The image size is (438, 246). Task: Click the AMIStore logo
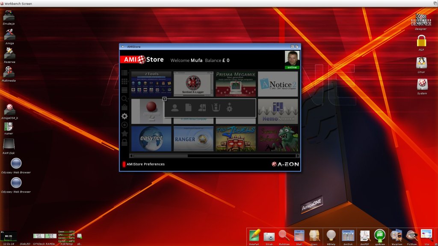(142, 60)
